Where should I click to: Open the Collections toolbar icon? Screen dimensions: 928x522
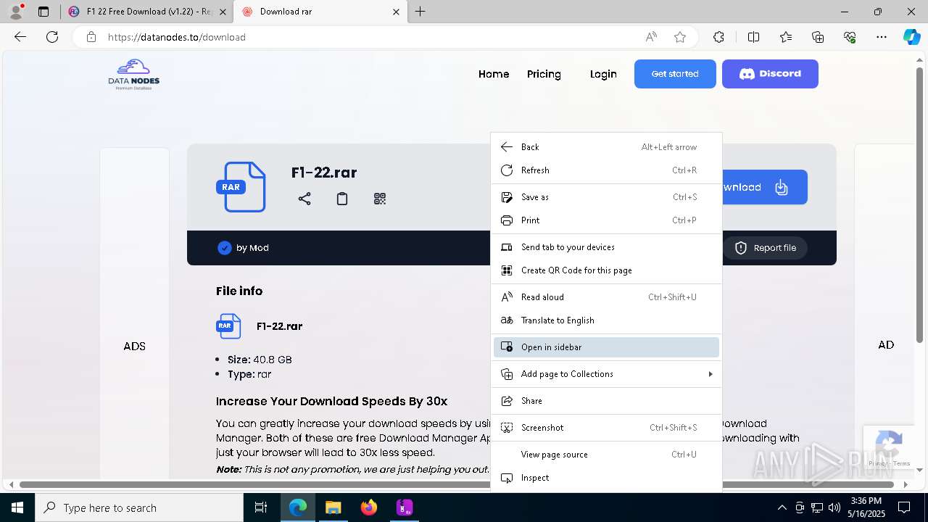pyautogui.click(x=818, y=37)
